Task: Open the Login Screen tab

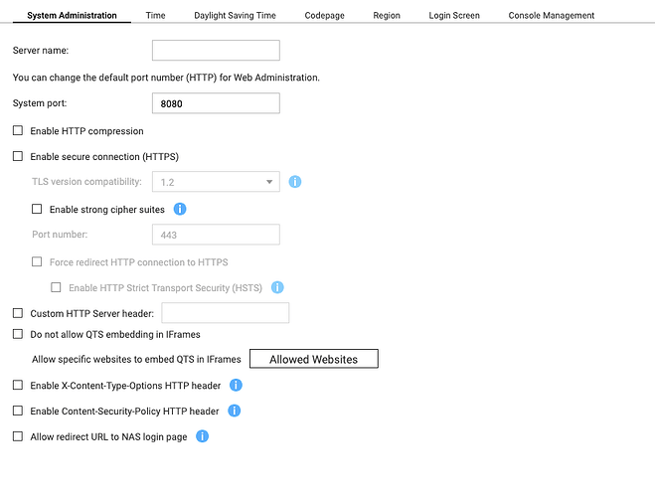Action: click(x=454, y=16)
